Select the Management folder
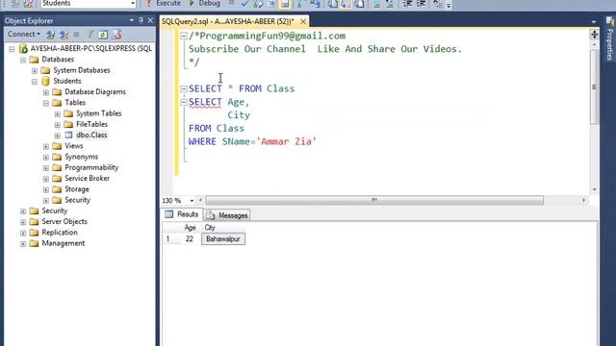Image resolution: width=616 pixels, height=346 pixels. (64, 243)
